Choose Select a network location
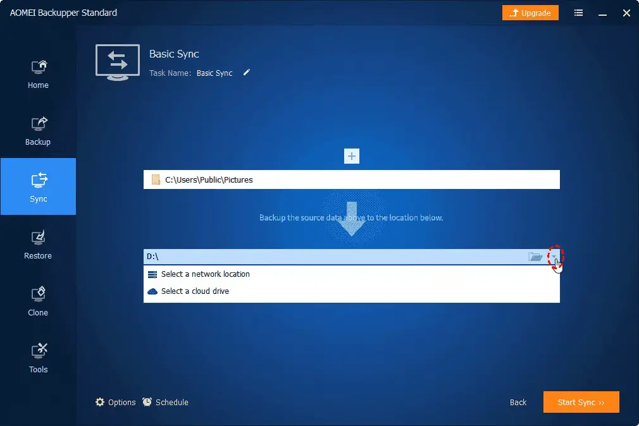639x426 pixels. pyautogui.click(x=352, y=274)
